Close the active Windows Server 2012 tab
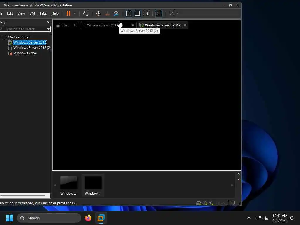Image resolution: width=300 pixels, height=225 pixels. (185, 25)
